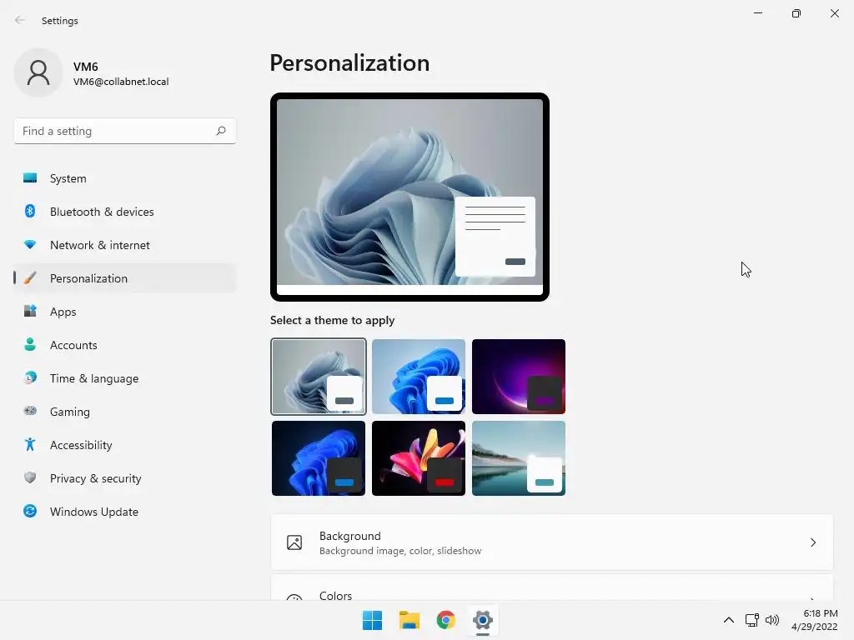Go to Time & language settings

(x=125, y=378)
